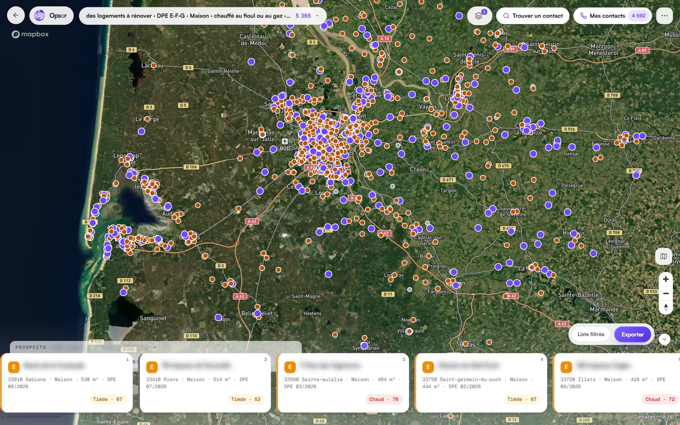Click the Chaud · 76 score badge
The height and width of the screenshot is (425, 680).
[x=384, y=399]
